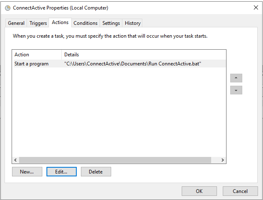Cancel the properties dialog
Screen dimensions: 263x200
pos(240,191)
